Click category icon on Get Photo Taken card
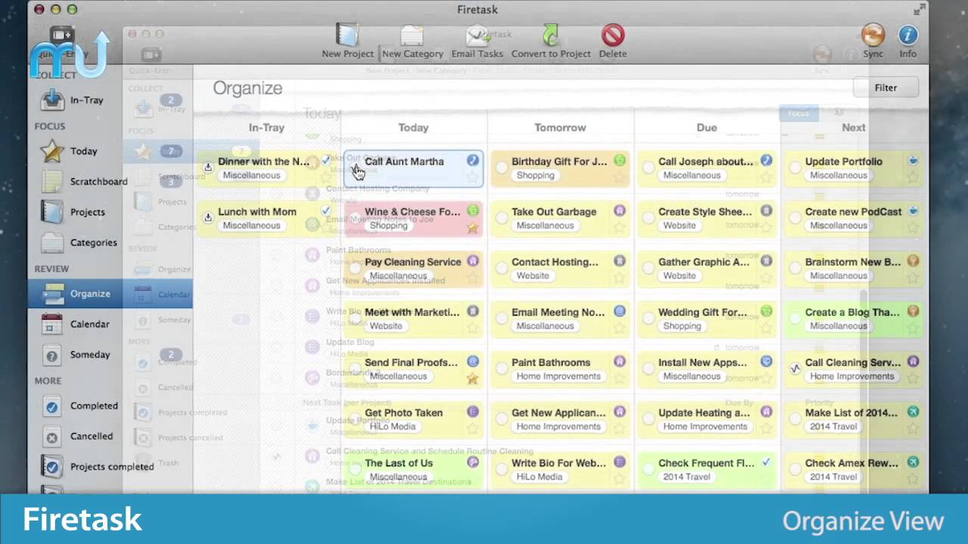The image size is (968, 544). click(473, 412)
